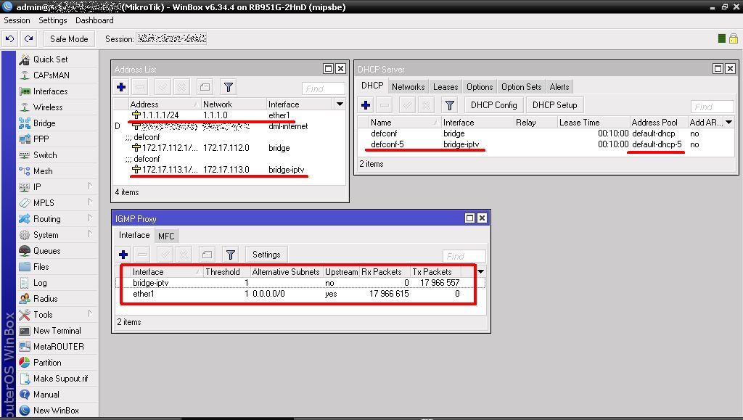Switch to Option Sets tab
Screen dimensions: 743x420
pyautogui.click(x=521, y=86)
